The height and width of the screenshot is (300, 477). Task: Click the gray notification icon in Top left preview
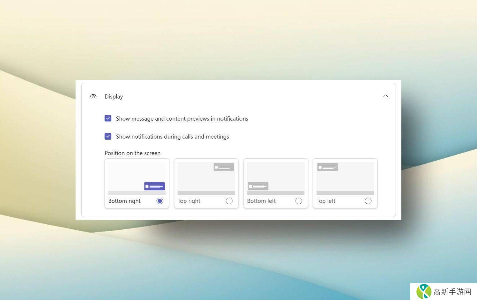click(x=327, y=167)
